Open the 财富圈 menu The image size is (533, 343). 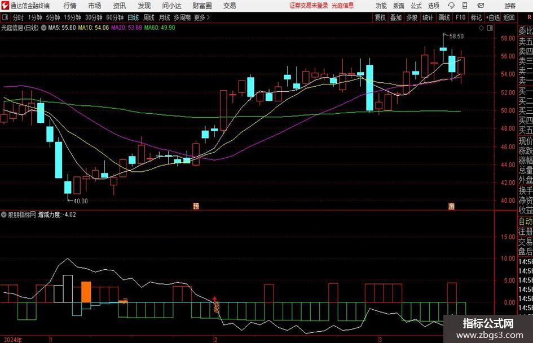(x=202, y=6)
